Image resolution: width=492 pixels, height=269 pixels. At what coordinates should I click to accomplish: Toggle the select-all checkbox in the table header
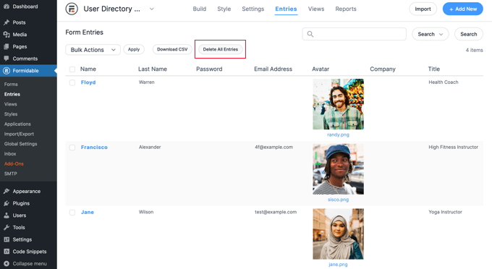click(72, 69)
